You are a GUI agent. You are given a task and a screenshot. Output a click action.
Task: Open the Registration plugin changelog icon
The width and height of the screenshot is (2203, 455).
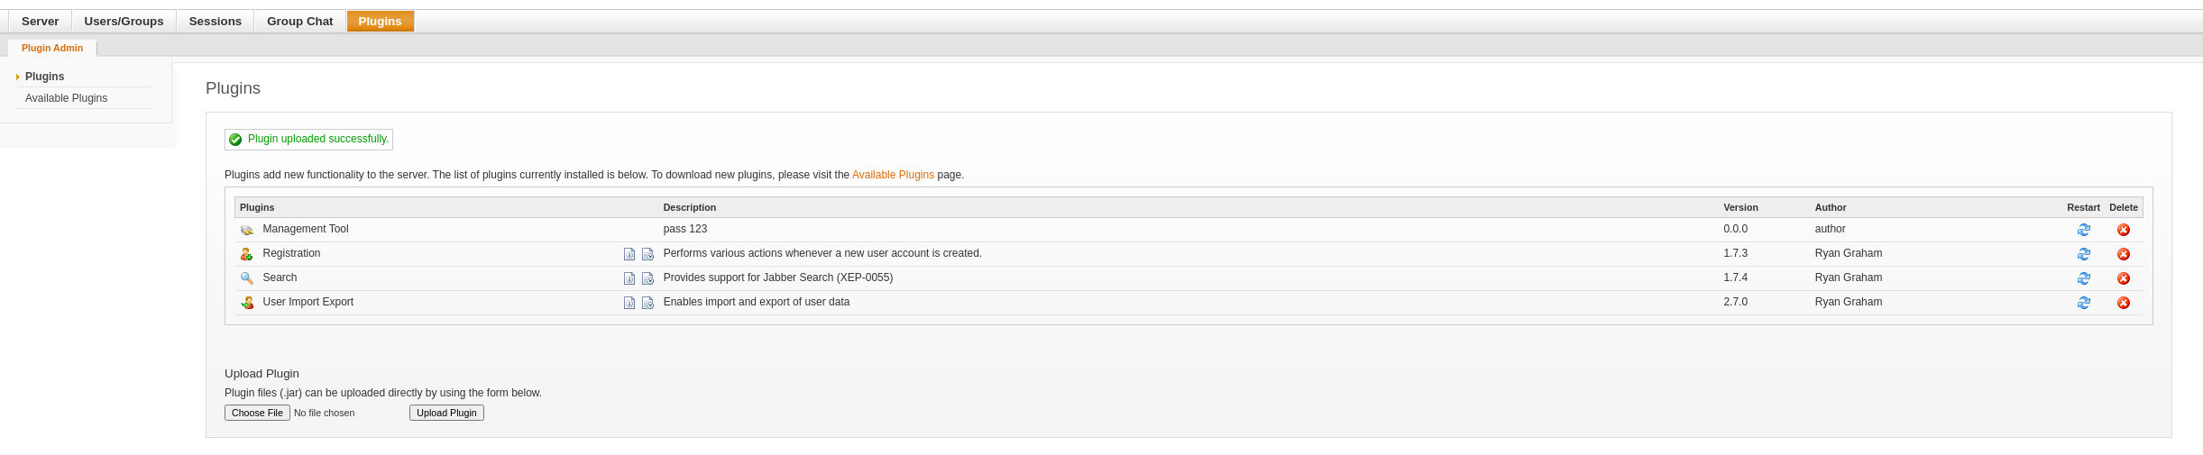pyautogui.click(x=647, y=254)
